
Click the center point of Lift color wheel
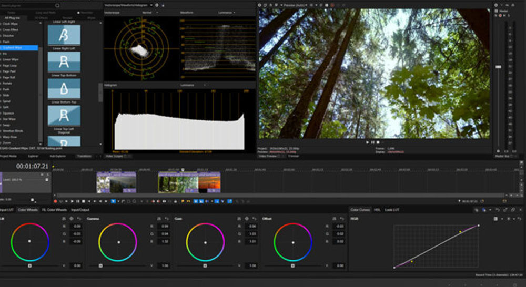29,241
